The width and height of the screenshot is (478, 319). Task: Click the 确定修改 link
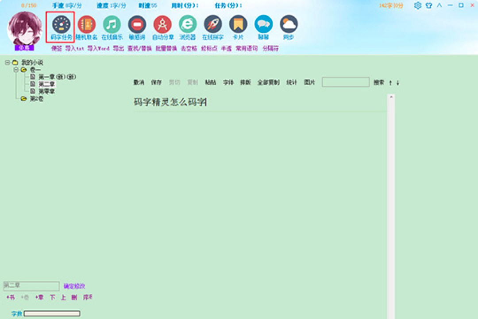74,286
